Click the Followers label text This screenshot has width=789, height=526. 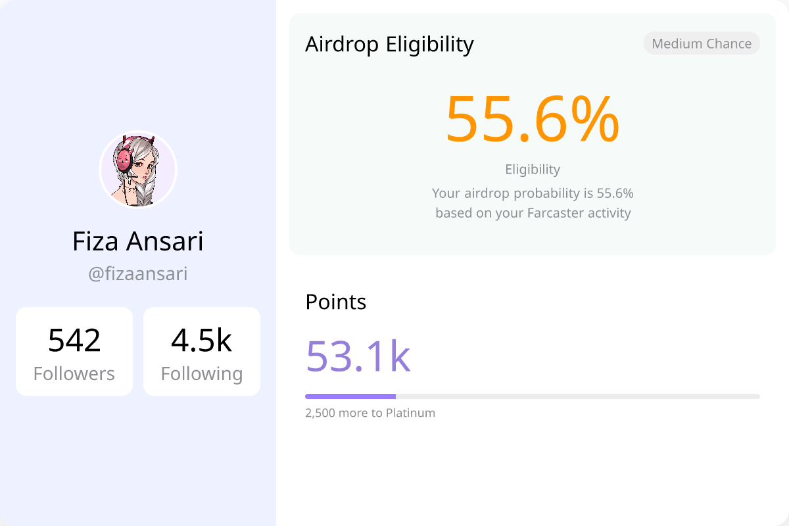tap(74, 373)
